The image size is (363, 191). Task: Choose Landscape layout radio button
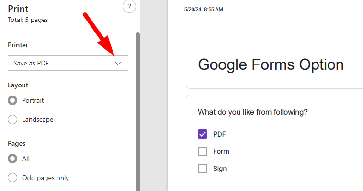tap(13, 119)
